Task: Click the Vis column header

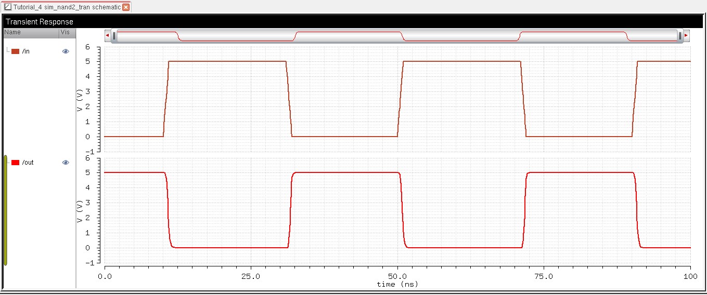Action: (x=65, y=32)
